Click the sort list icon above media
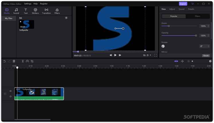The width and height of the screenshot is (214, 123). tap(21, 18)
